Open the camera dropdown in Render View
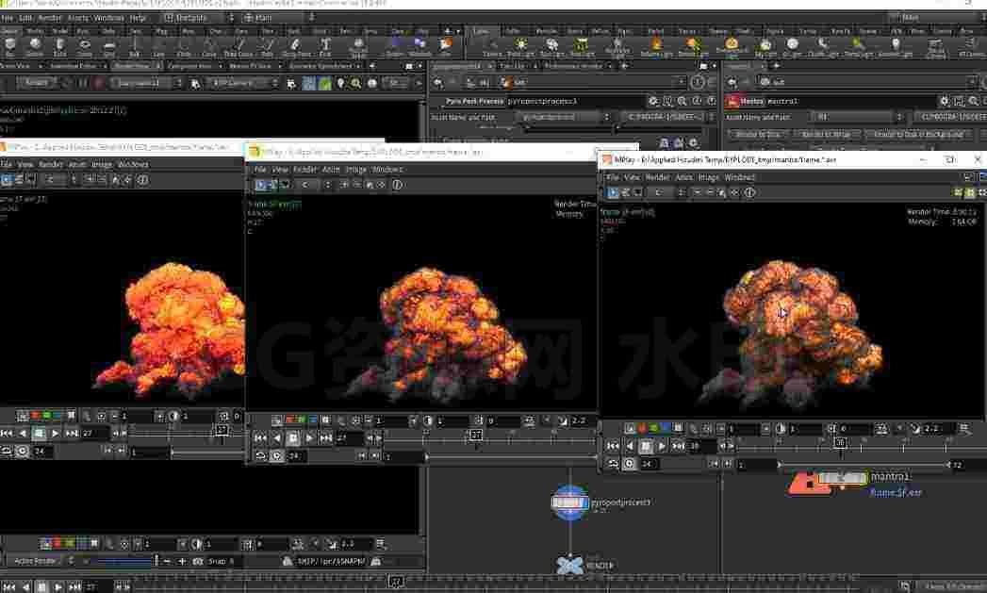 pyautogui.click(x=243, y=83)
